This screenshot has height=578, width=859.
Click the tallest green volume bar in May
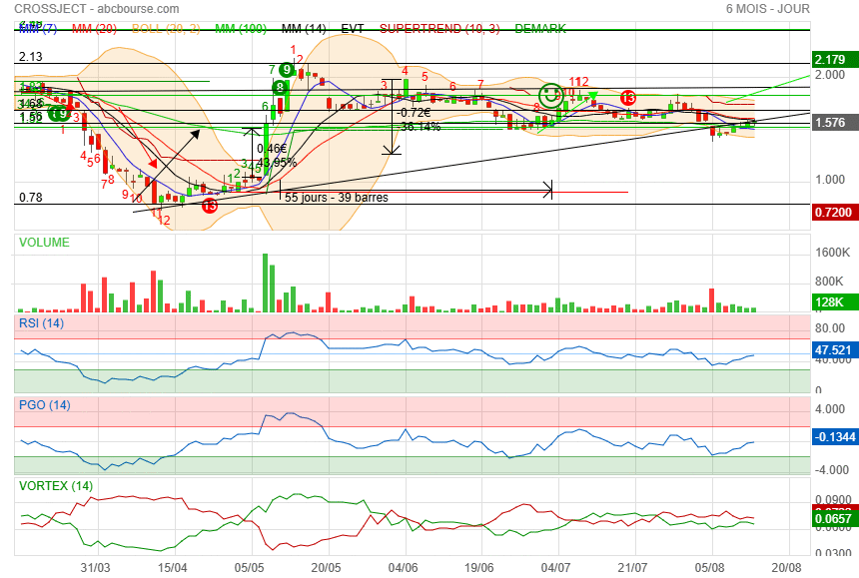265,283
